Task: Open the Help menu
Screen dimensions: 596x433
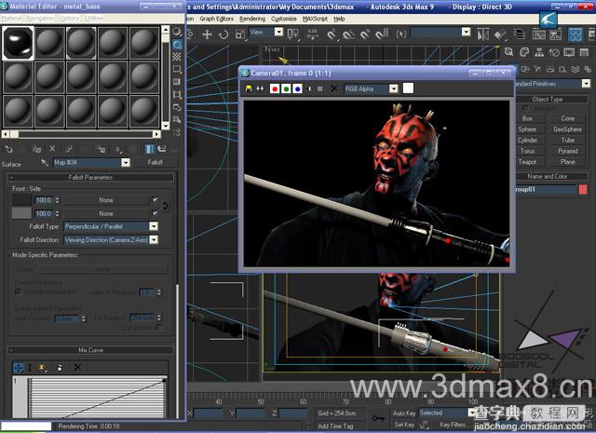Action: coord(339,19)
